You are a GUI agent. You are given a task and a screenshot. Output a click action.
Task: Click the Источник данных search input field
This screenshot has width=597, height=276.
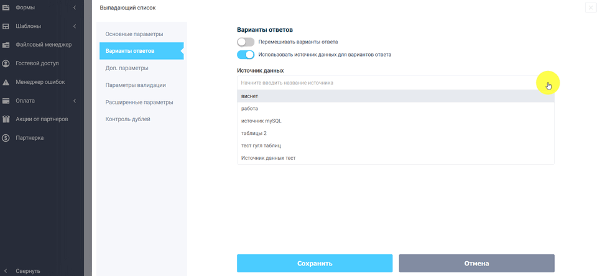tap(386, 83)
